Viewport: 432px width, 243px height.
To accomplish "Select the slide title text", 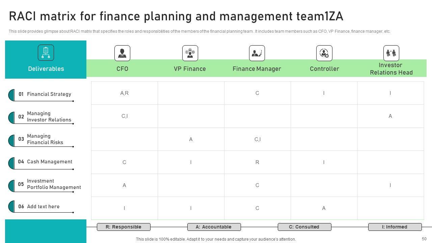I will coord(176,16).
